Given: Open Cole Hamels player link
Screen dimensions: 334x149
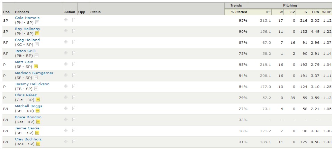Looking at the screenshot, I should pos(27,18).
